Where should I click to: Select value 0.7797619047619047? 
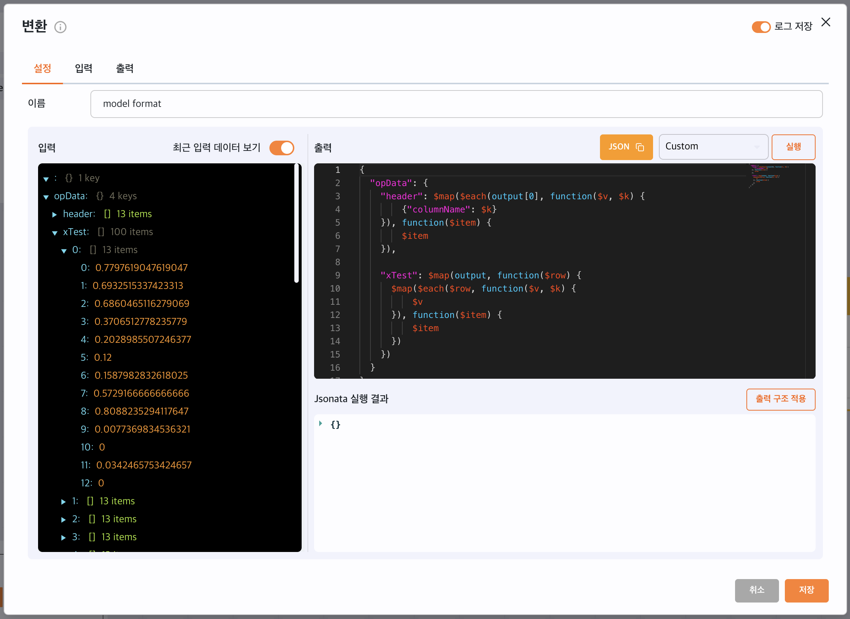141,268
